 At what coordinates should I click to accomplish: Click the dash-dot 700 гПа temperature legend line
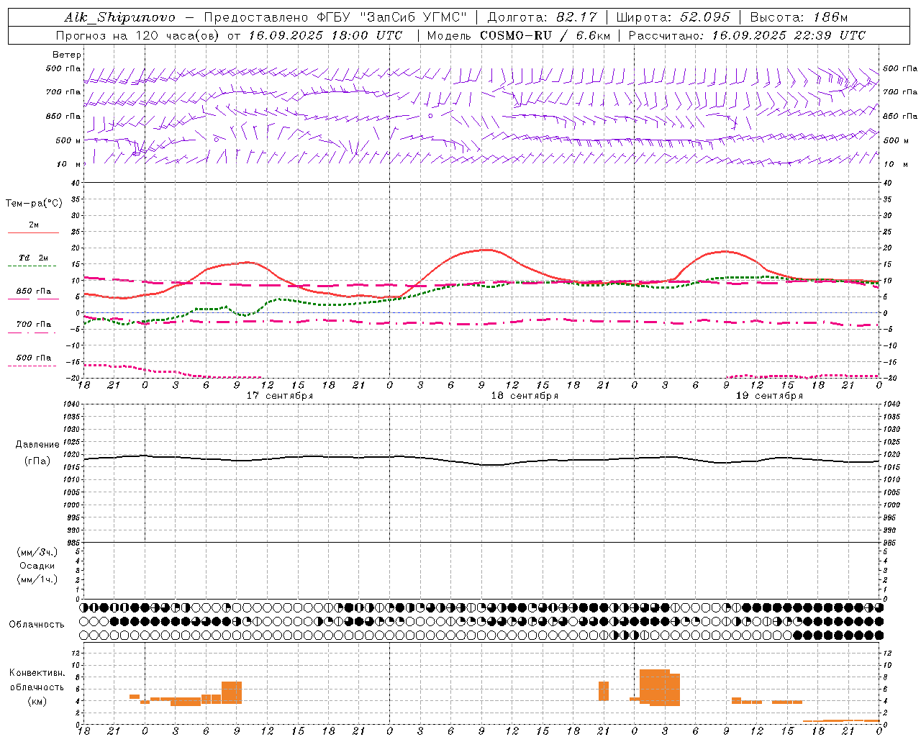tap(33, 333)
